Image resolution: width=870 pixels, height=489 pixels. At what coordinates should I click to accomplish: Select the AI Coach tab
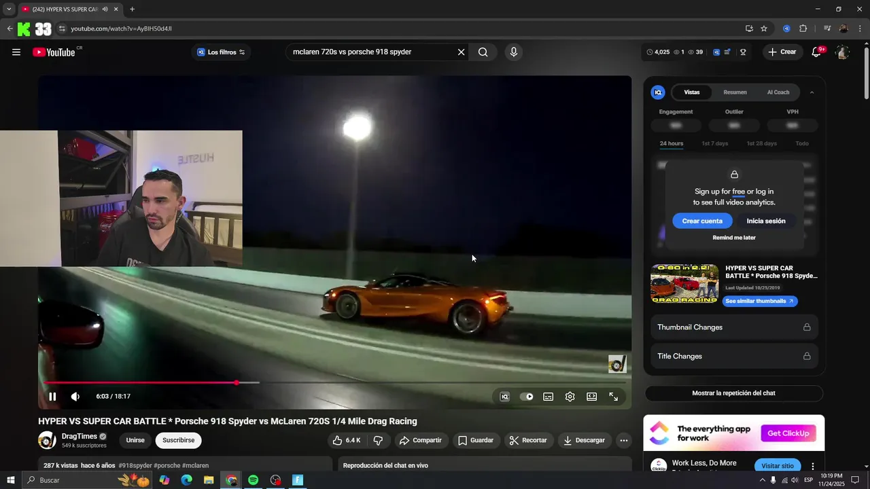click(x=778, y=92)
